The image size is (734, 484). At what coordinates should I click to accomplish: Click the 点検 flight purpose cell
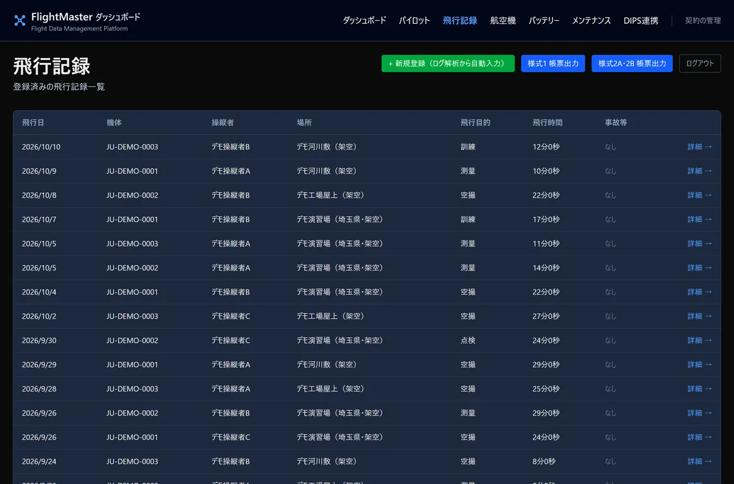point(468,341)
